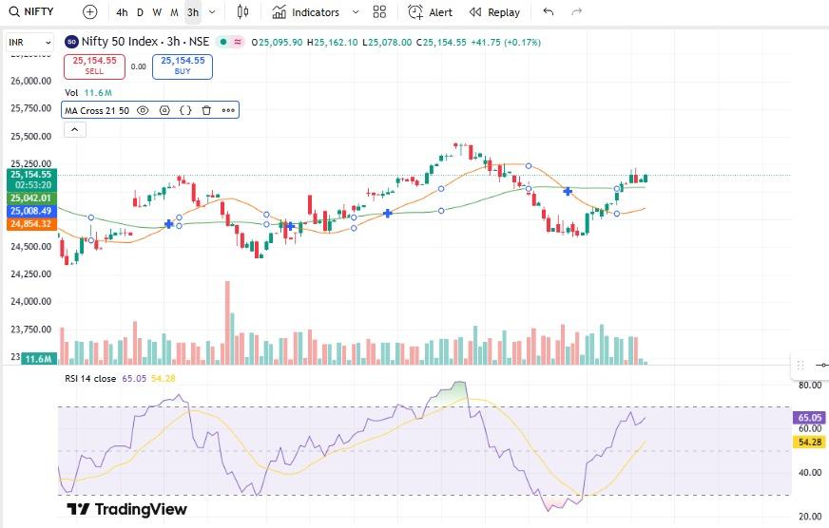Add a symbol with the plus circle icon
The width and height of the screenshot is (829, 528).
point(90,12)
